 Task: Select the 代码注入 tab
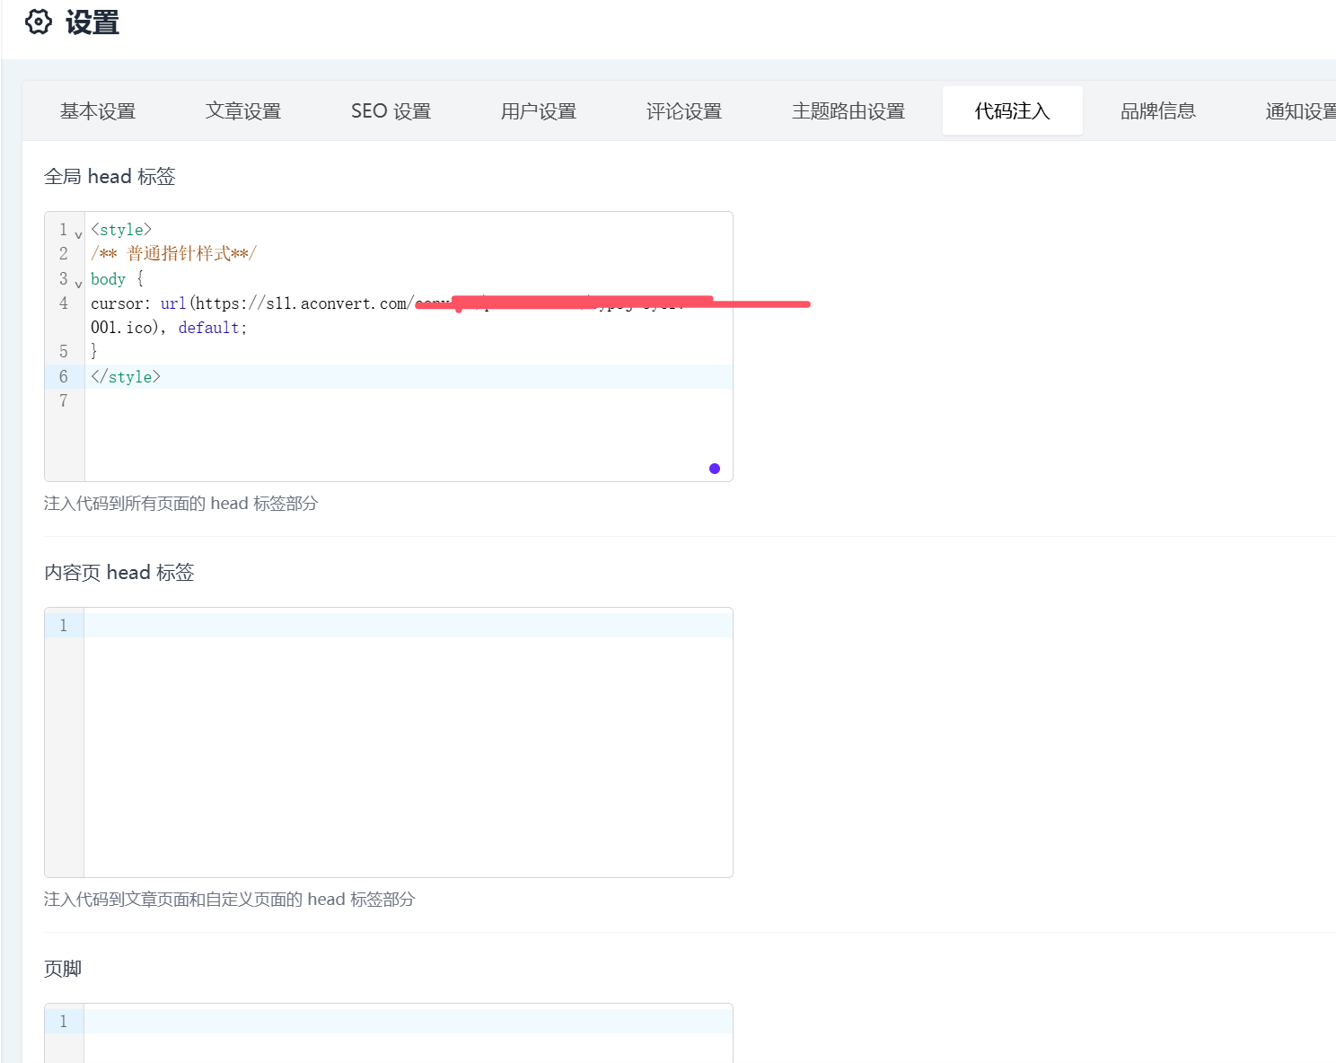tap(1012, 111)
